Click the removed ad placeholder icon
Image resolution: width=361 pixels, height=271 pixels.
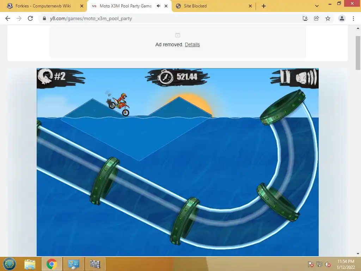tap(178, 35)
